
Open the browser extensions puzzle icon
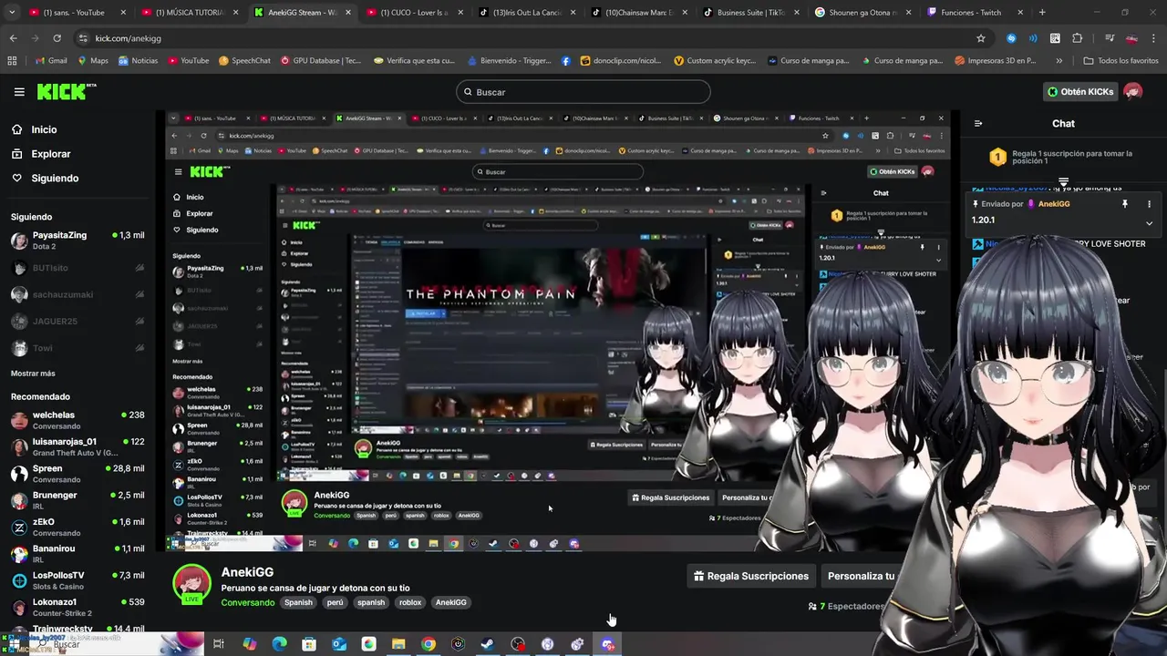1077,38
